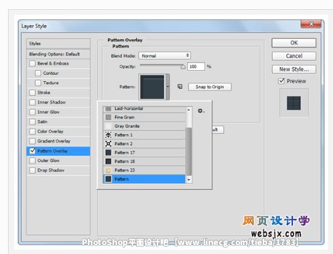Click the Opacity value field
This screenshot has height=254, width=333.
click(x=196, y=66)
